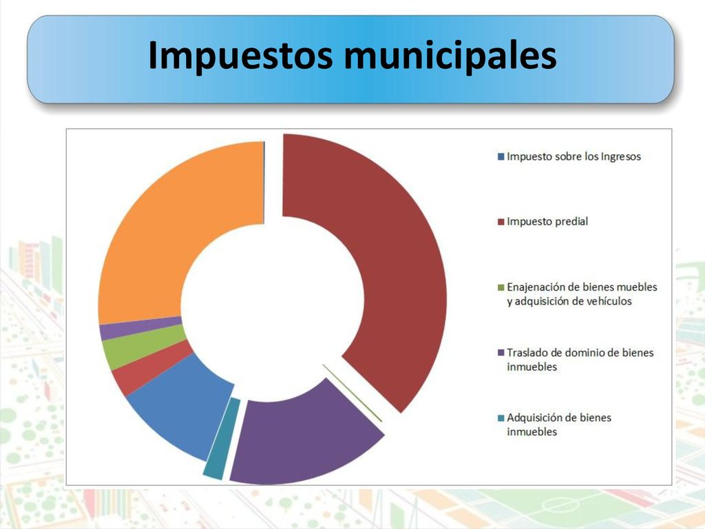Select the 'Impuesto sobre los Ingresos' legend label
Image resolution: width=705 pixels, height=529 pixels.
pyautogui.click(x=574, y=156)
